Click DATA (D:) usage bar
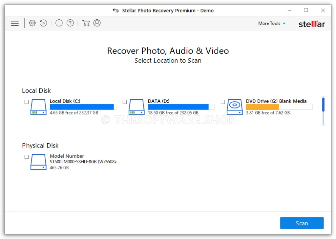Viewport: 336px width, 239px height. [x=181, y=107]
